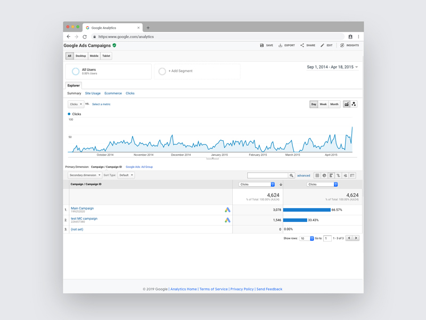Image resolution: width=426 pixels, height=320 pixels.
Task: Open the test MC campaign link
Action: [x=84, y=219]
